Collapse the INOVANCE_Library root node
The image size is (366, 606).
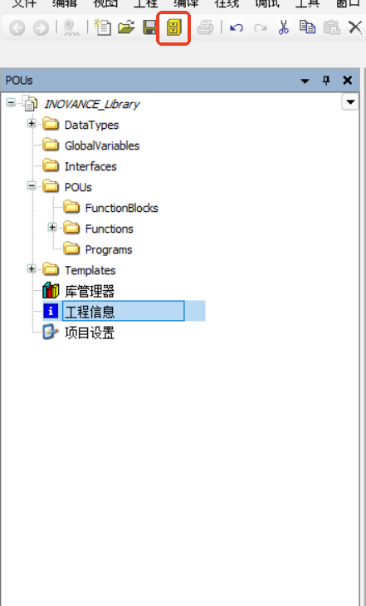click(x=11, y=103)
